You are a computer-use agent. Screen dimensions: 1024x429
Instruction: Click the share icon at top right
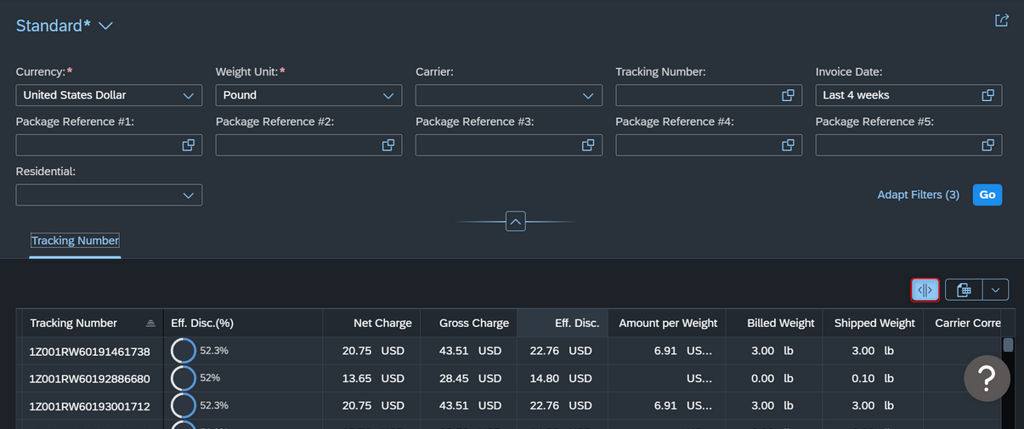click(1002, 20)
